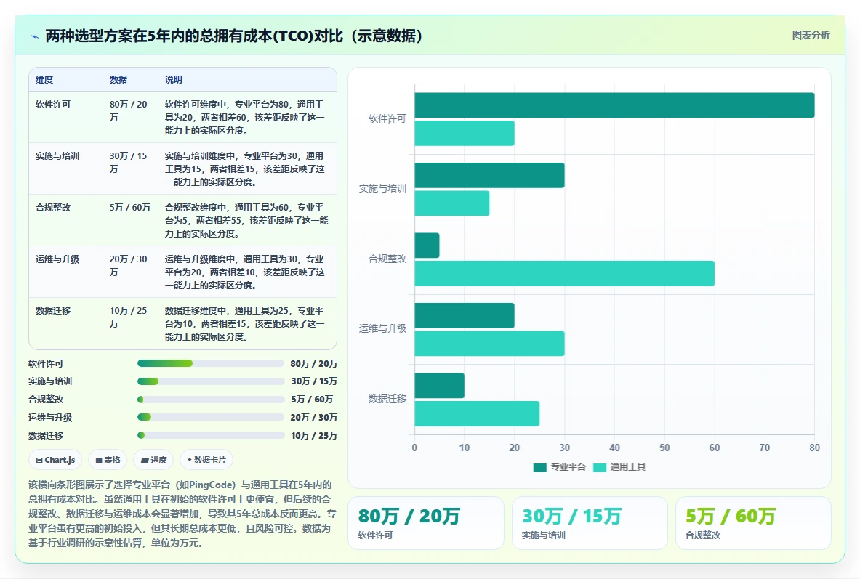Click the dark 专业平台 bar for 运维与升级
This screenshot has height=579, width=860.
click(465, 316)
